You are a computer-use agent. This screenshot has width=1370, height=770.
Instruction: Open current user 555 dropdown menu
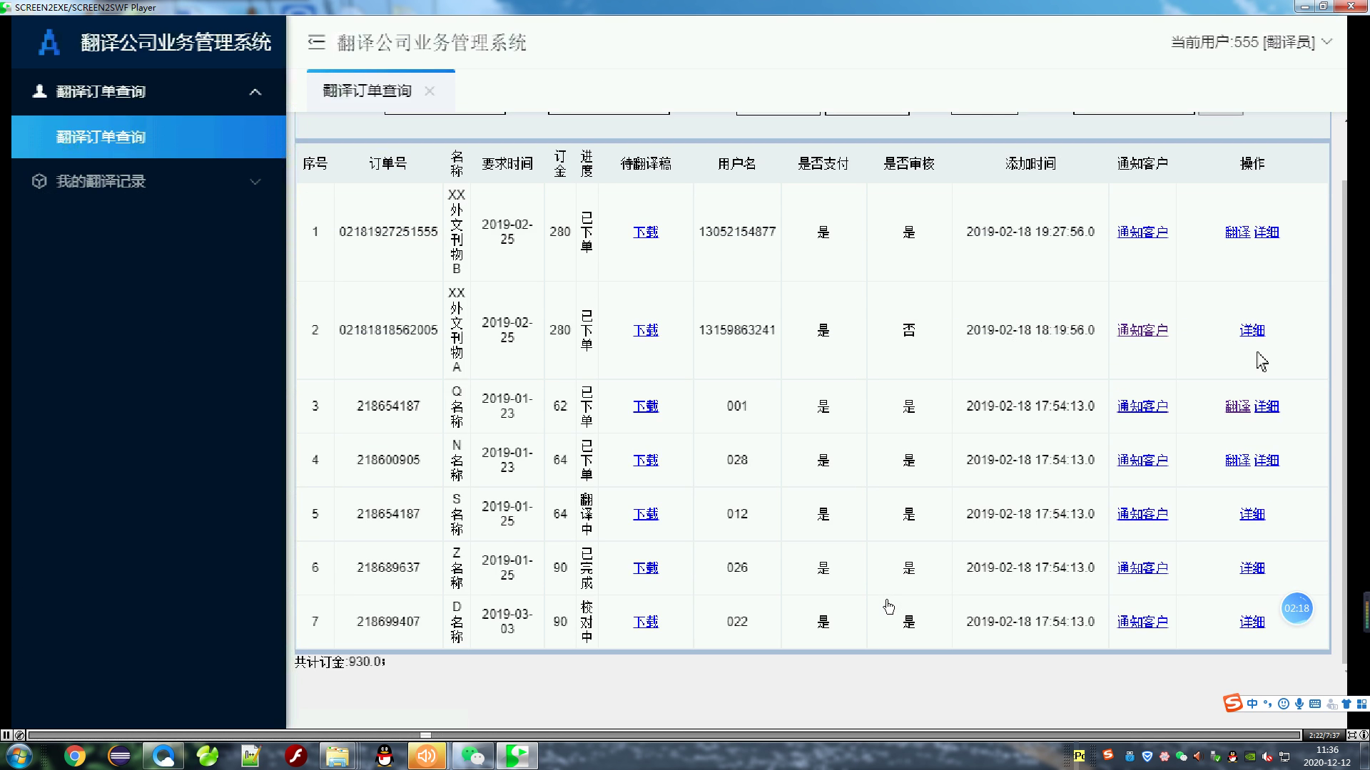pos(1252,42)
